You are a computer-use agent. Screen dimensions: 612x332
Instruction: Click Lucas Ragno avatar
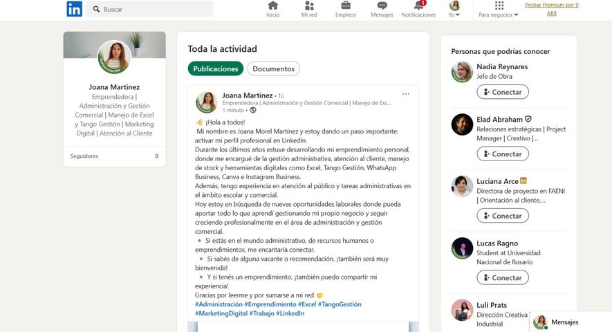point(462,248)
